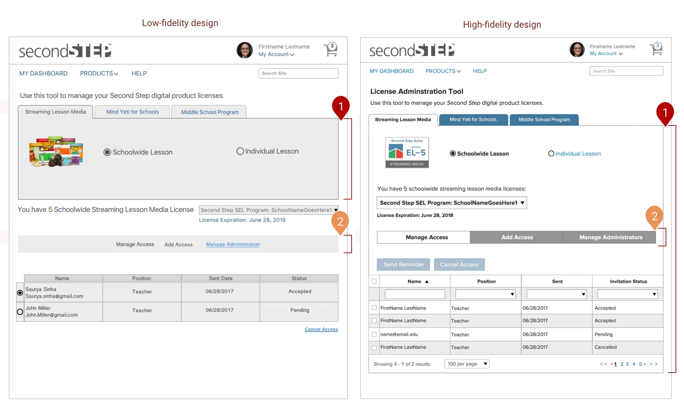
Task: Click the Manage Administration link
Action: click(x=233, y=244)
